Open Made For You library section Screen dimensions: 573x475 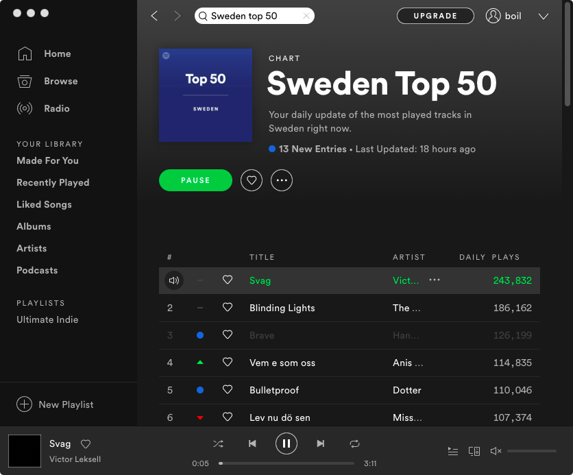pos(47,161)
